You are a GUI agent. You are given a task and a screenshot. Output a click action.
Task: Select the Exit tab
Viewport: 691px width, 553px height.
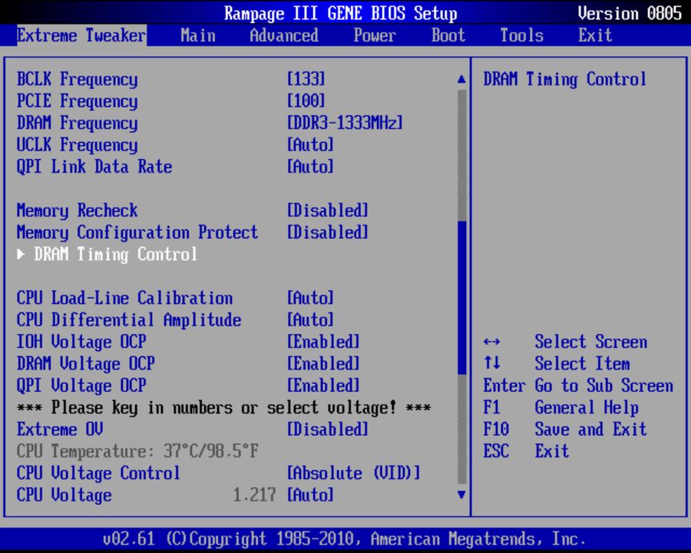pos(595,35)
